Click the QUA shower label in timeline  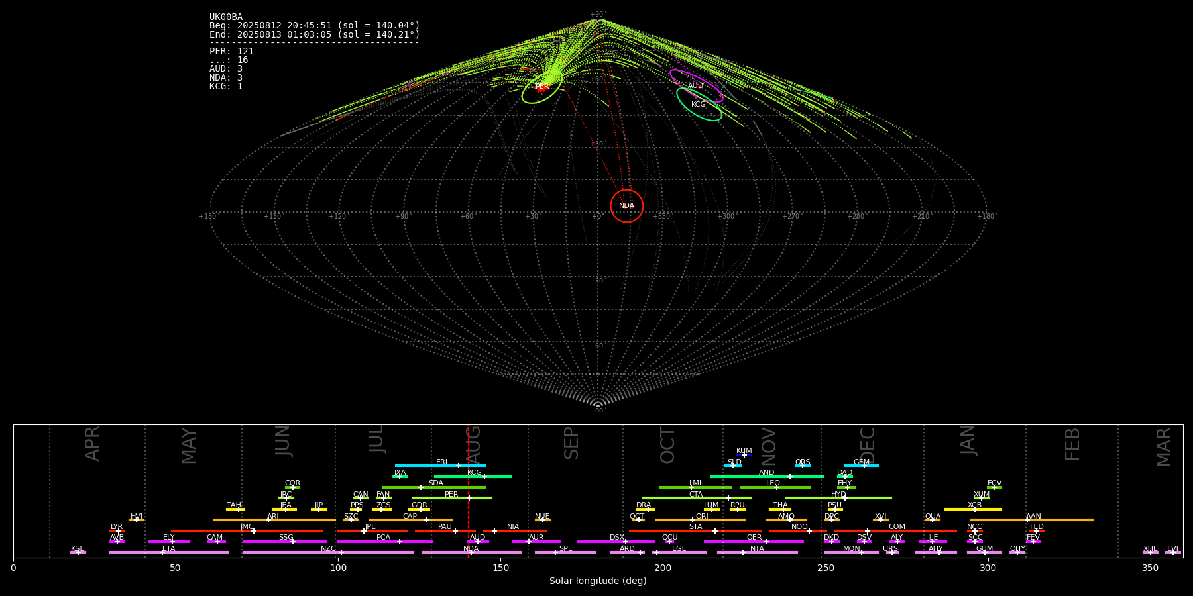[x=933, y=517]
